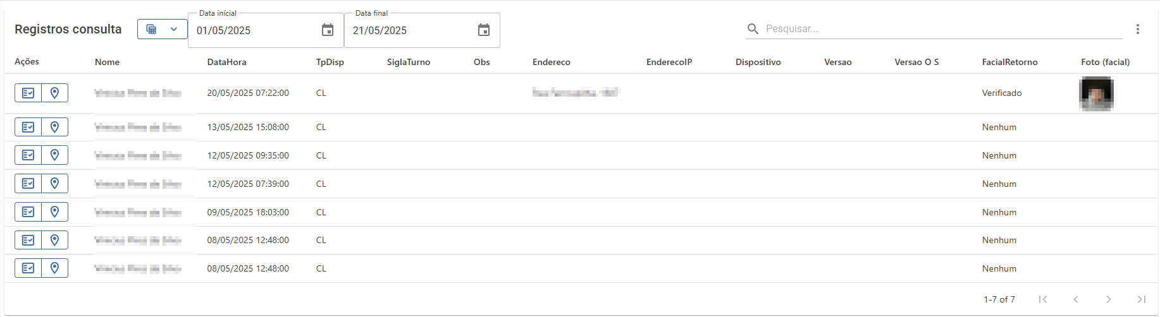Select the 12/05/2025 09:35:00 date cell
This screenshot has height=317, width=1160.
click(248, 155)
